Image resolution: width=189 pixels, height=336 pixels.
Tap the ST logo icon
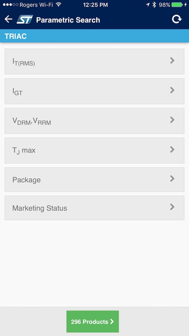coord(25,19)
